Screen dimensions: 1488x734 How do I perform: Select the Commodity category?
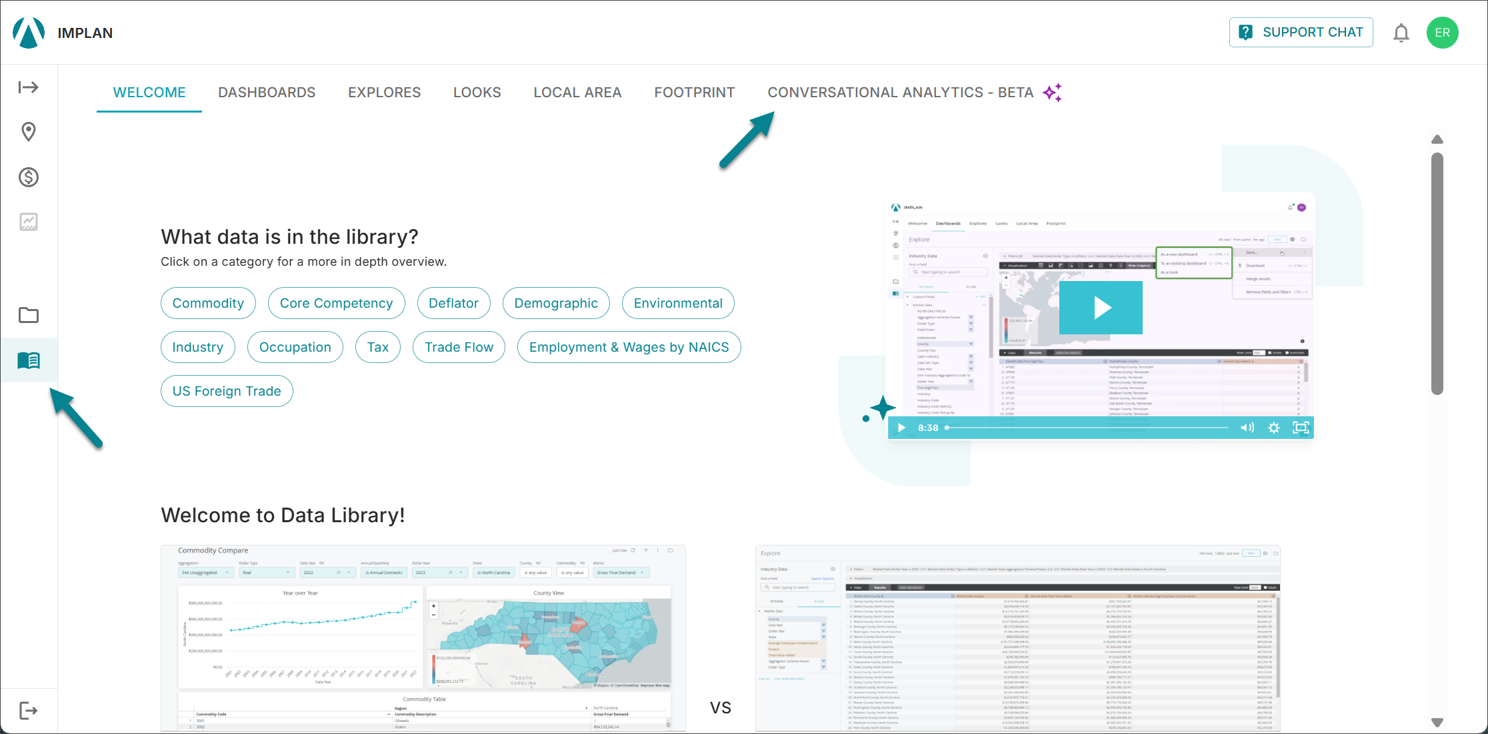coord(208,303)
